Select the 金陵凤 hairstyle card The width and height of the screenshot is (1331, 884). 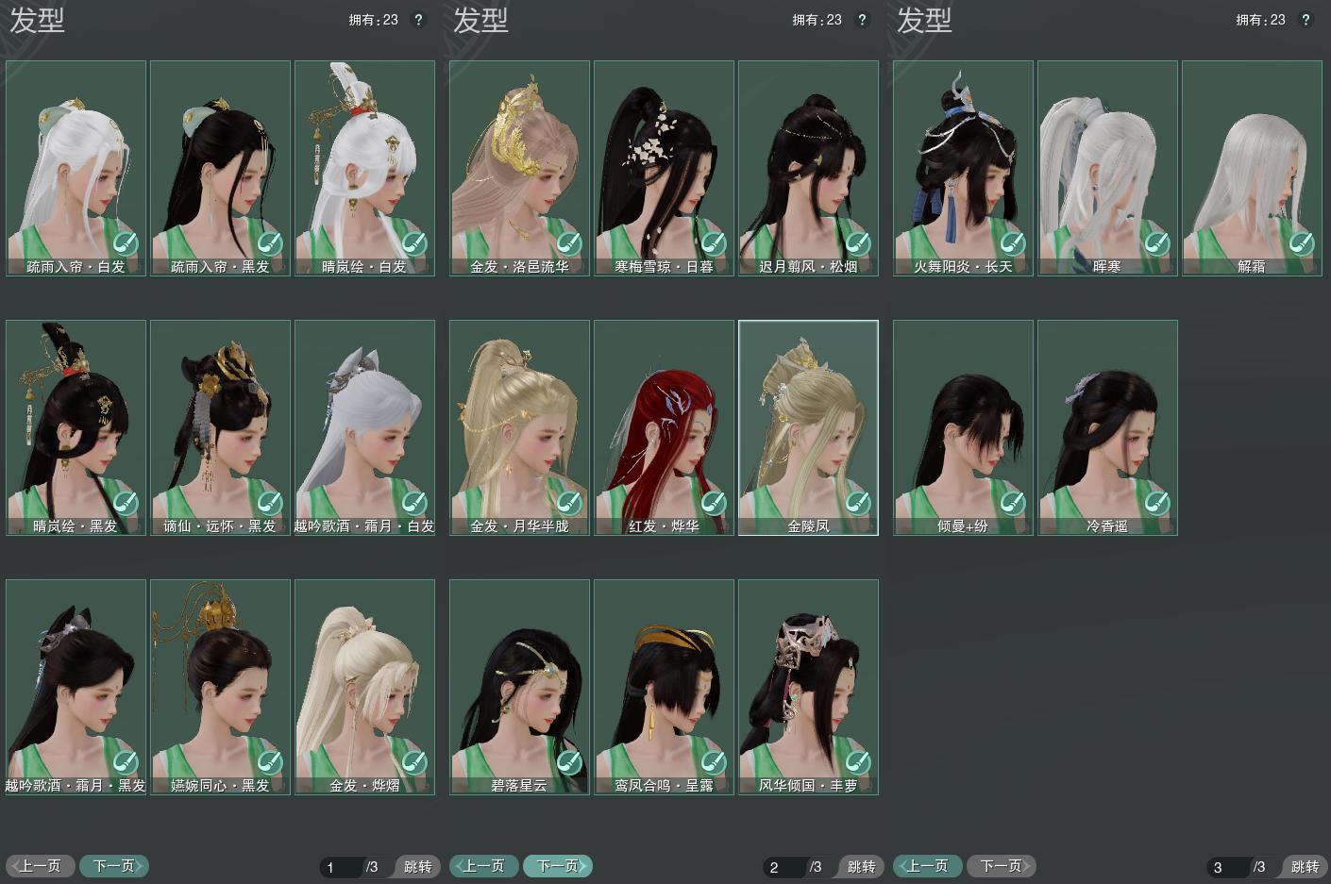[x=809, y=428]
